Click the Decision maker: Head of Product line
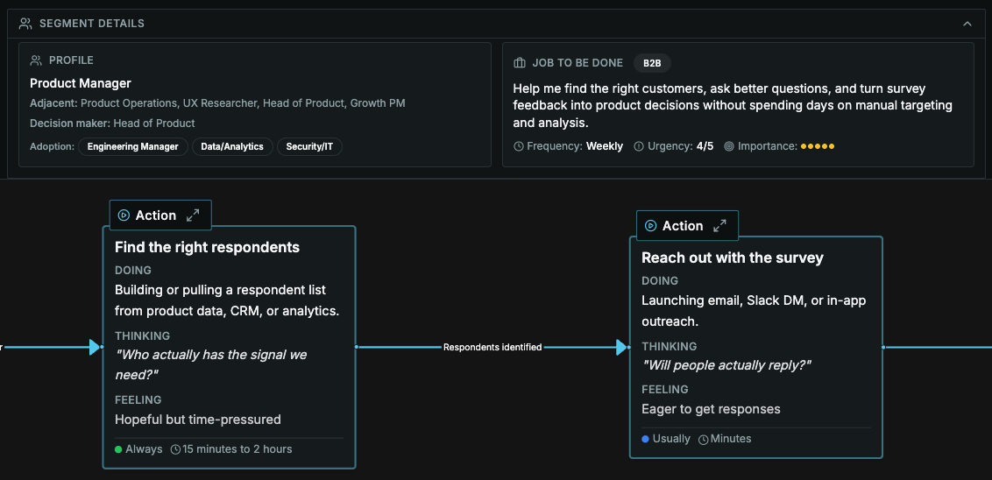 [113, 124]
